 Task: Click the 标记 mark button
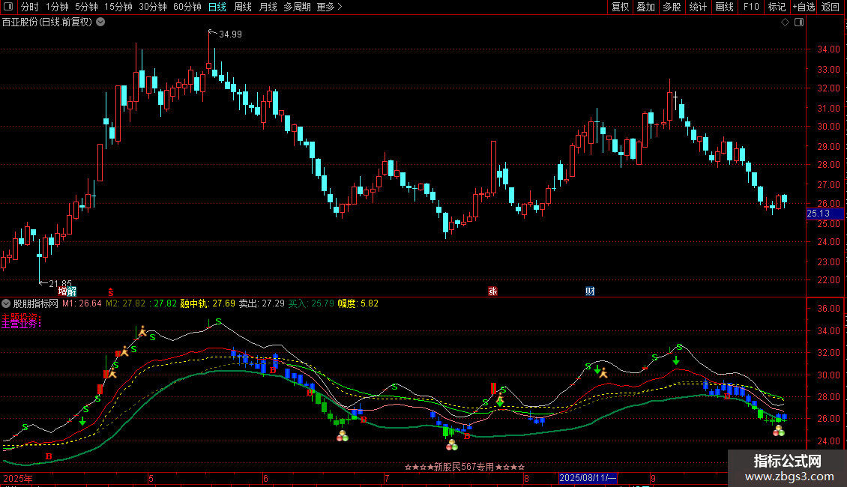click(x=777, y=7)
